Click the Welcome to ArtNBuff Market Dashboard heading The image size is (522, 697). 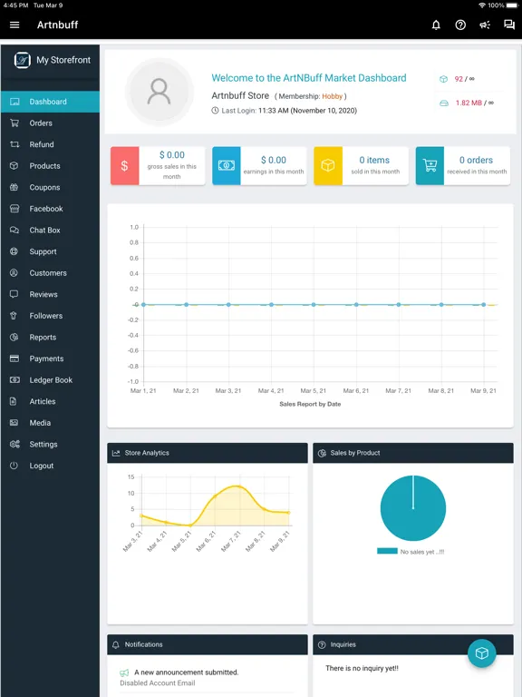(308, 78)
